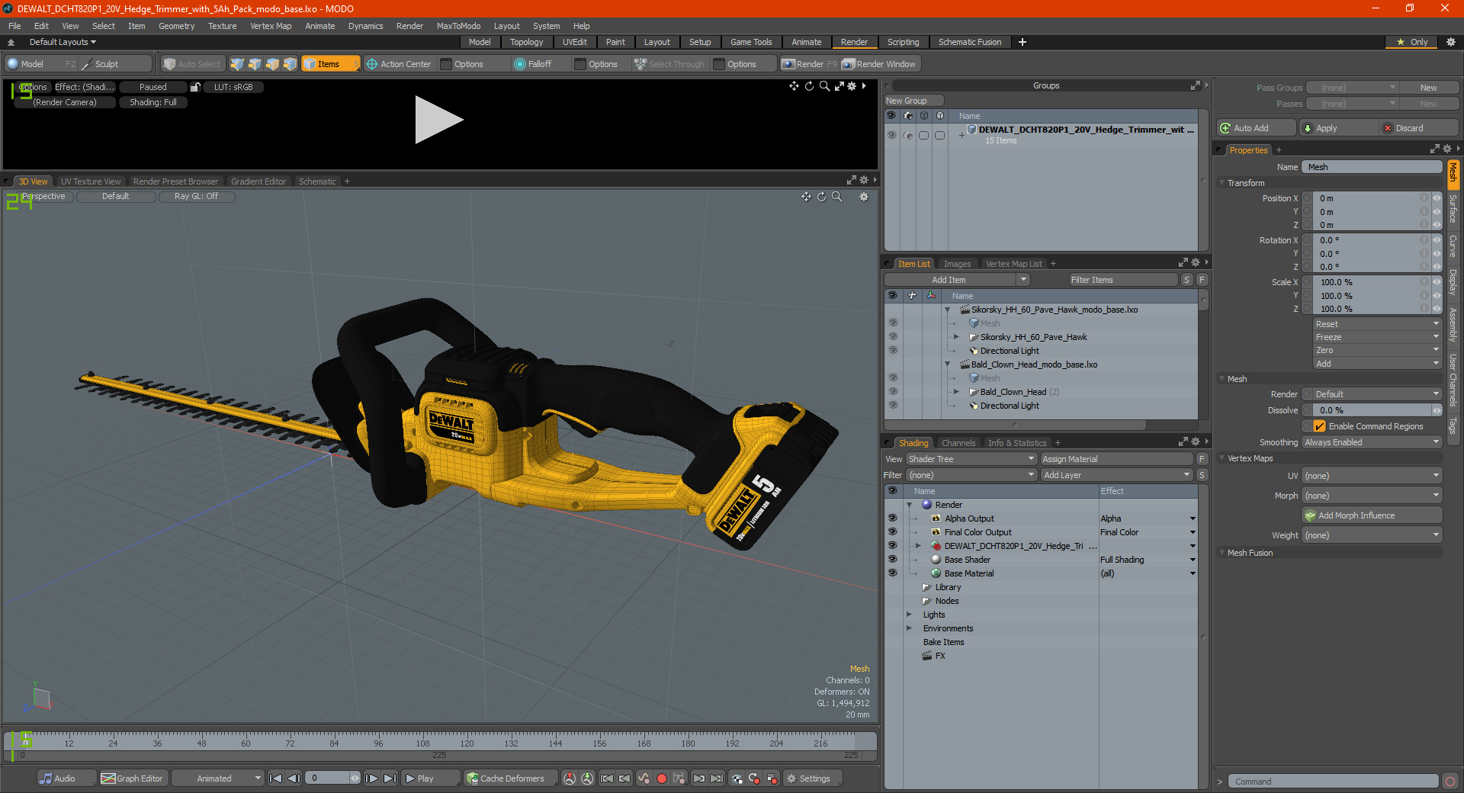Click render preview play button
The height and width of the screenshot is (793, 1464).
click(x=438, y=120)
